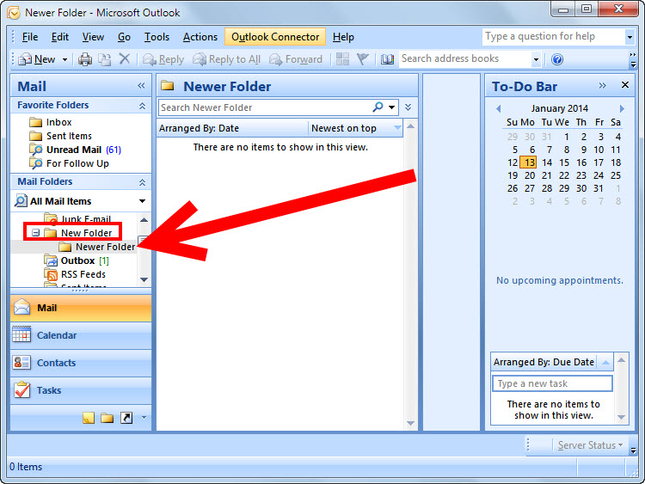Click the Type a new task field
This screenshot has height=484, width=645.
[552, 383]
